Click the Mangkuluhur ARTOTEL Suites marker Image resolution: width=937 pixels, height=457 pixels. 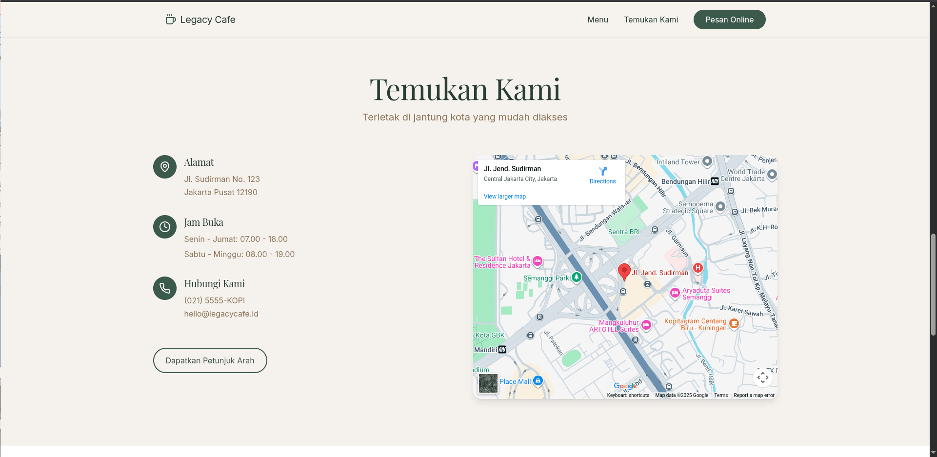pyautogui.click(x=646, y=325)
